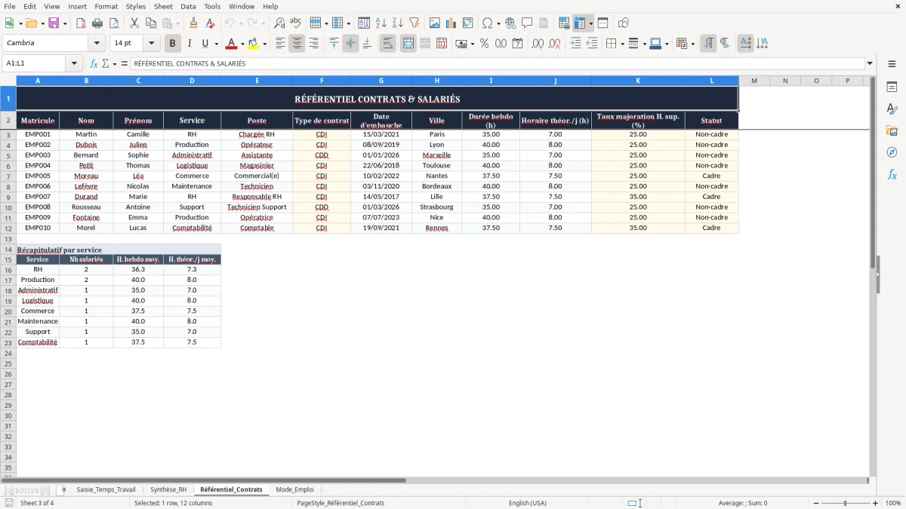
Task: Toggle Align Left
Action: click(280, 44)
